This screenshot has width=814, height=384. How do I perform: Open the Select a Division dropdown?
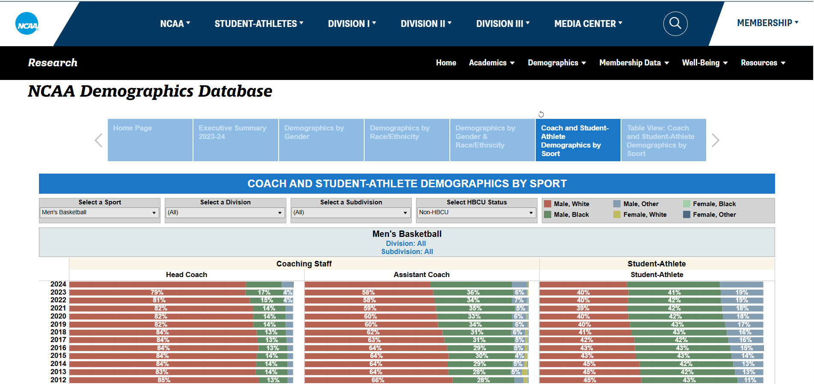226,213
